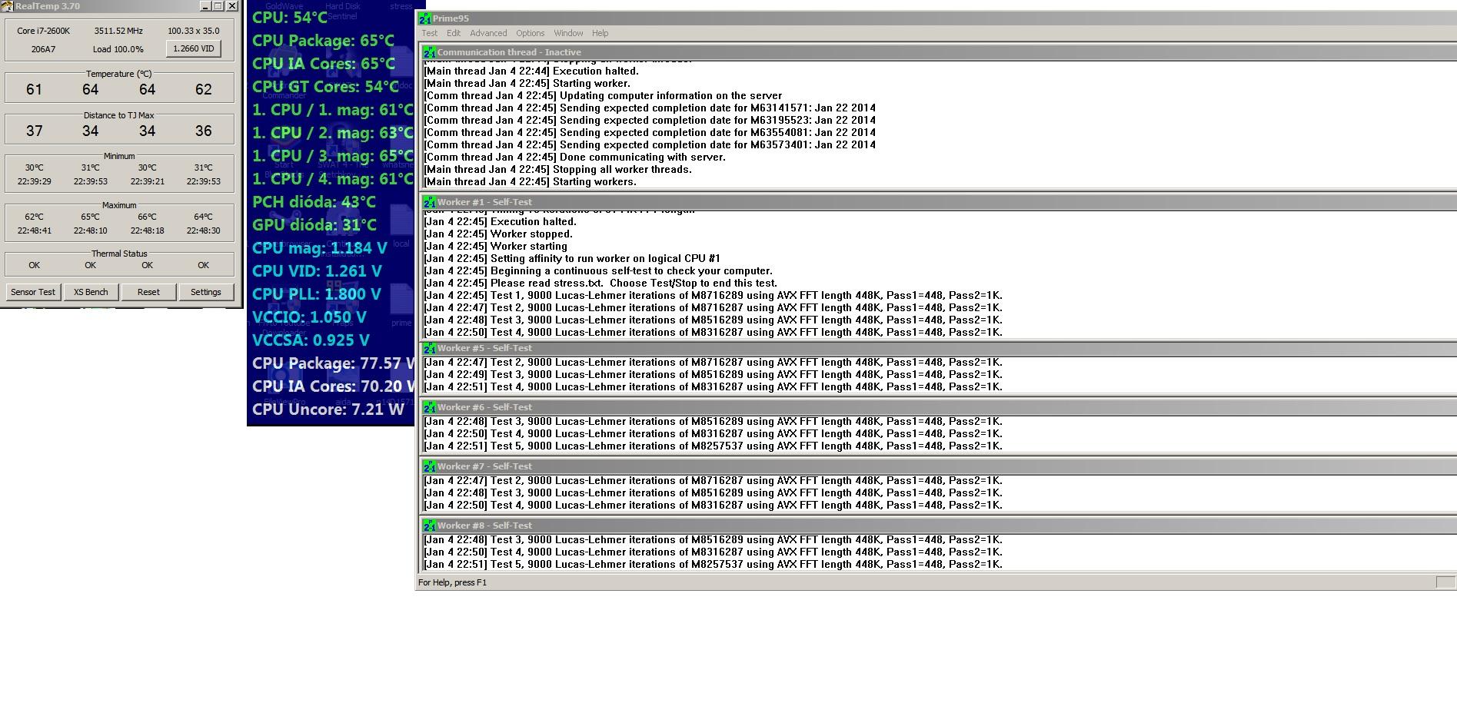The height and width of the screenshot is (703, 1457).
Task: Click the 'Core i7-2600K' label in RealTemp
Action: tap(43, 31)
